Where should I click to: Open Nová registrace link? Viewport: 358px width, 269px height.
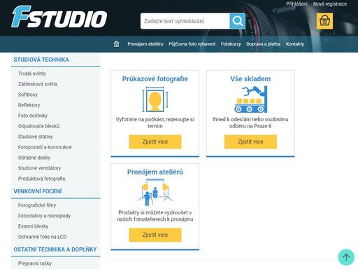(330, 4)
